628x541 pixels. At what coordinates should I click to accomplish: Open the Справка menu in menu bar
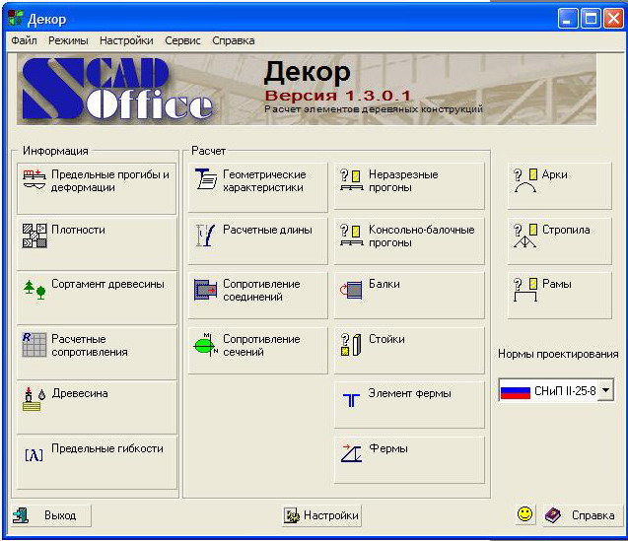[234, 40]
